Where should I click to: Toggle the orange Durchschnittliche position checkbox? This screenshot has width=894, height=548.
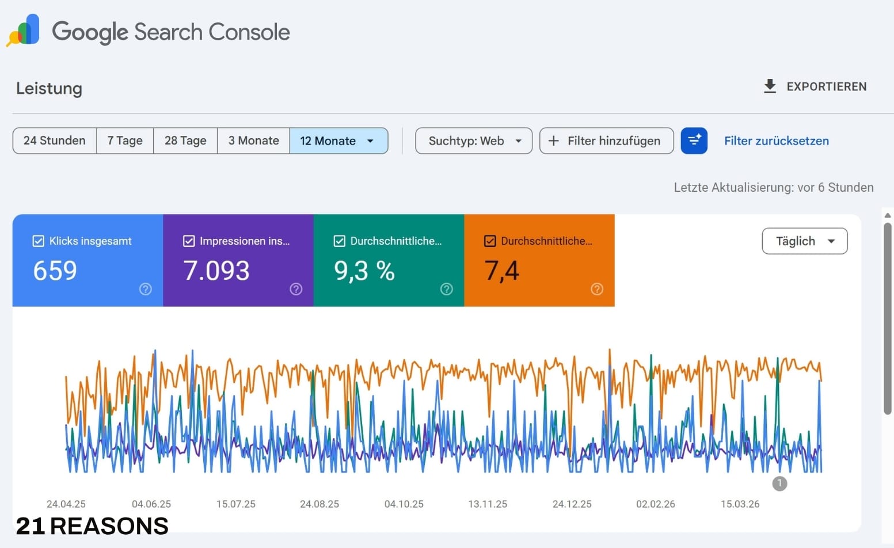pyautogui.click(x=490, y=241)
